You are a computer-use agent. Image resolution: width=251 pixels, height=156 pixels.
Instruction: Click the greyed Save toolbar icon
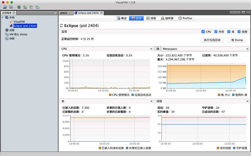11,7
